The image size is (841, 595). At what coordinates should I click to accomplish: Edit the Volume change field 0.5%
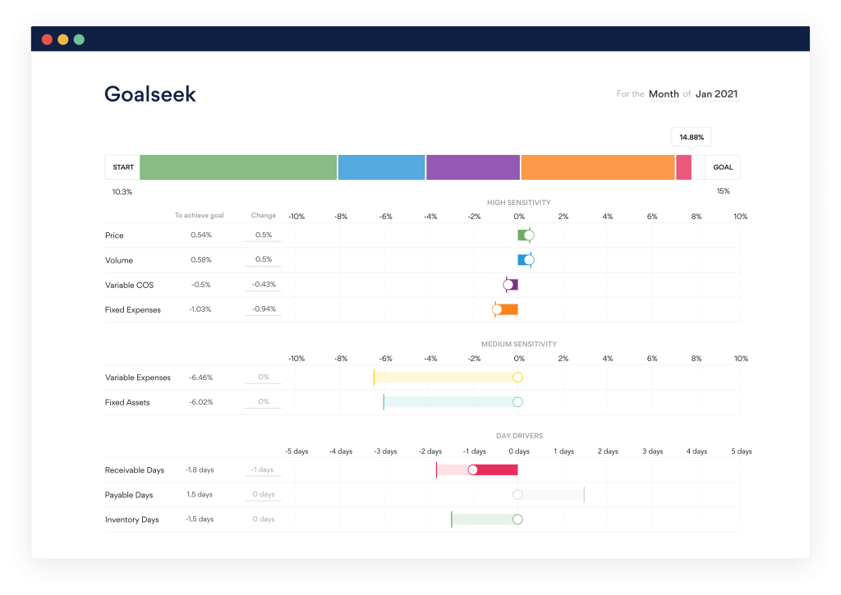[264, 260]
